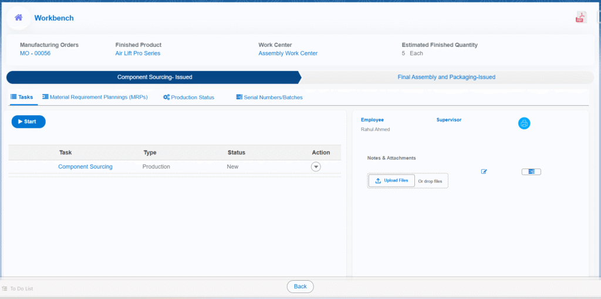Select Final Assembly and Packaging-Issued stage
The width and height of the screenshot is (601, 299).
coord(446,77)
